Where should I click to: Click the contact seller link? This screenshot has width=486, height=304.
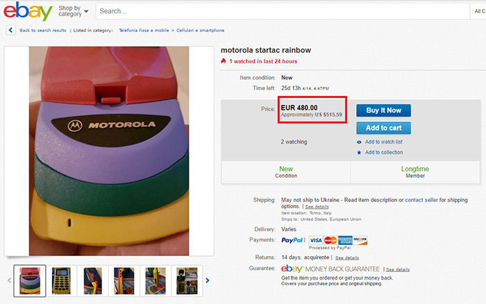point(424,200)
